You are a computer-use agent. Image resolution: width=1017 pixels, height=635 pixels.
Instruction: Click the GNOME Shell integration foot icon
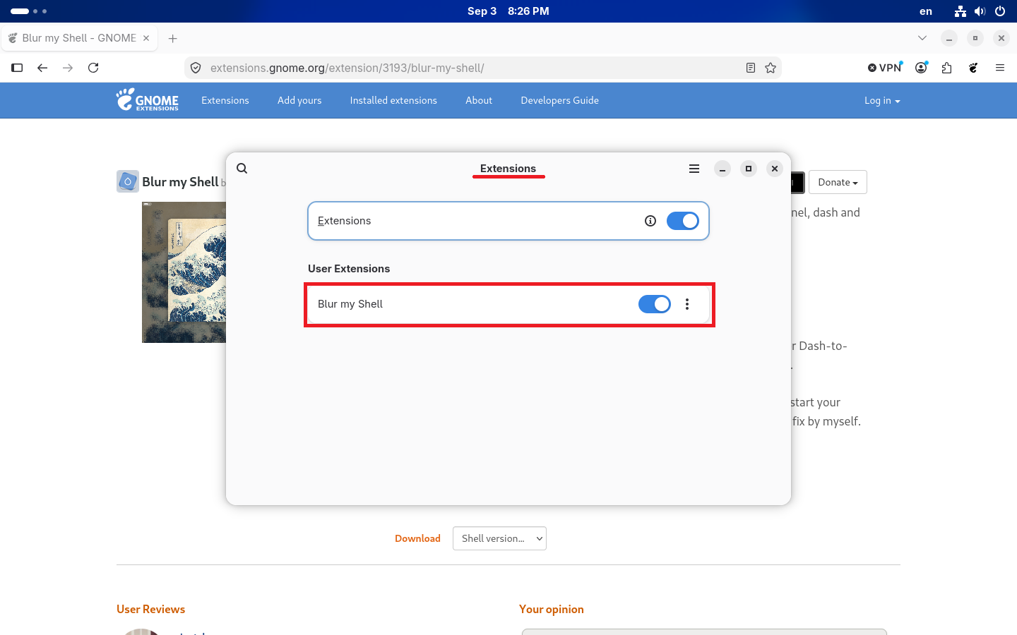click(x=973, y=68)
